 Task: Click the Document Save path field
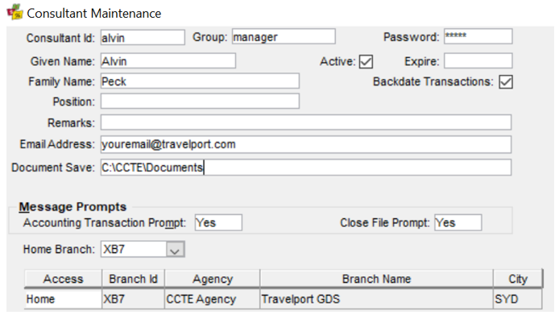[306, 168]
